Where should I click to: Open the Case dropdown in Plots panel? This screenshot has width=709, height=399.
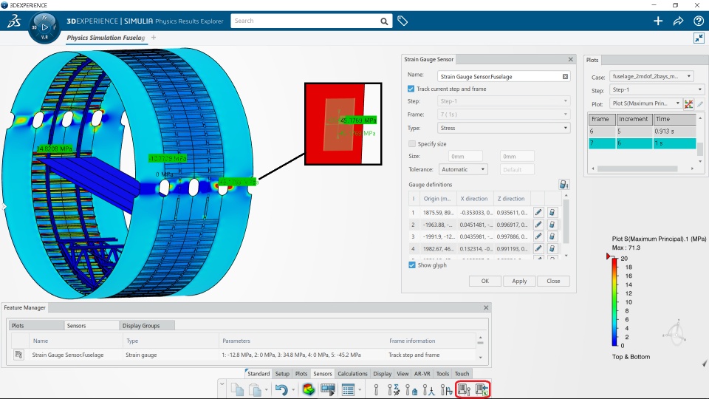[x=651, y=76]
